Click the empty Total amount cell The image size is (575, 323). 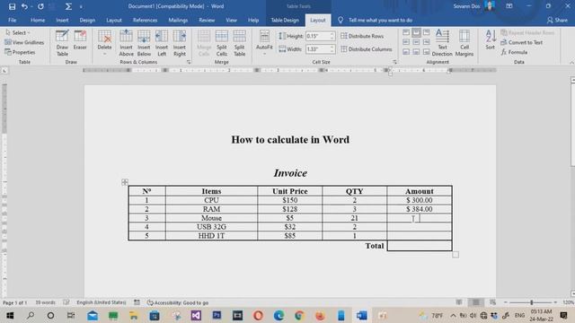point(420,246)
